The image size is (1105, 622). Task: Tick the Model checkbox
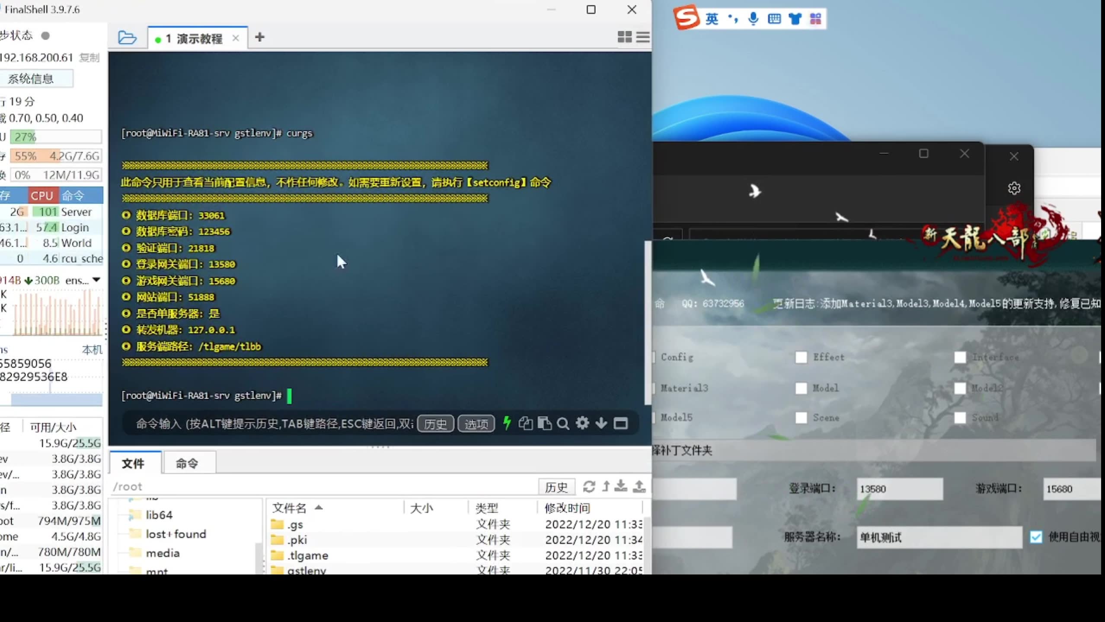tap(801, 388)
